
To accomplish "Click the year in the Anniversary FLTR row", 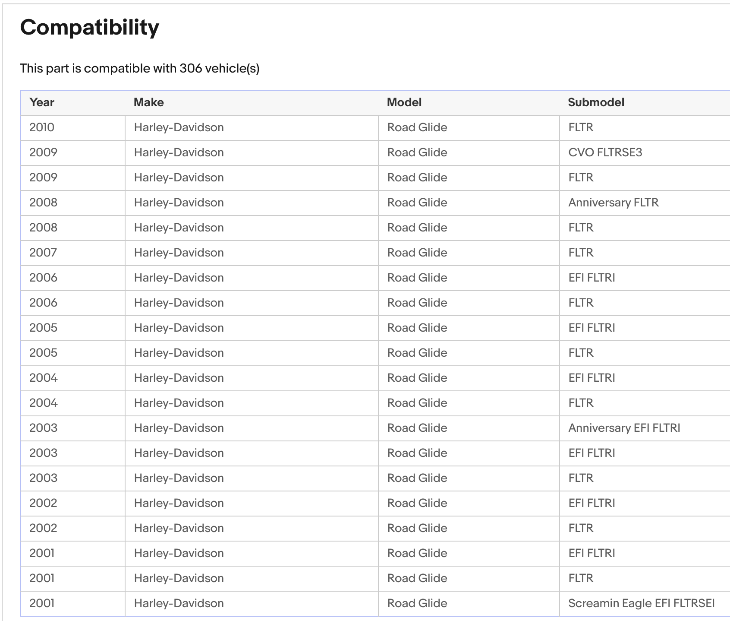I will pos(43,203).
